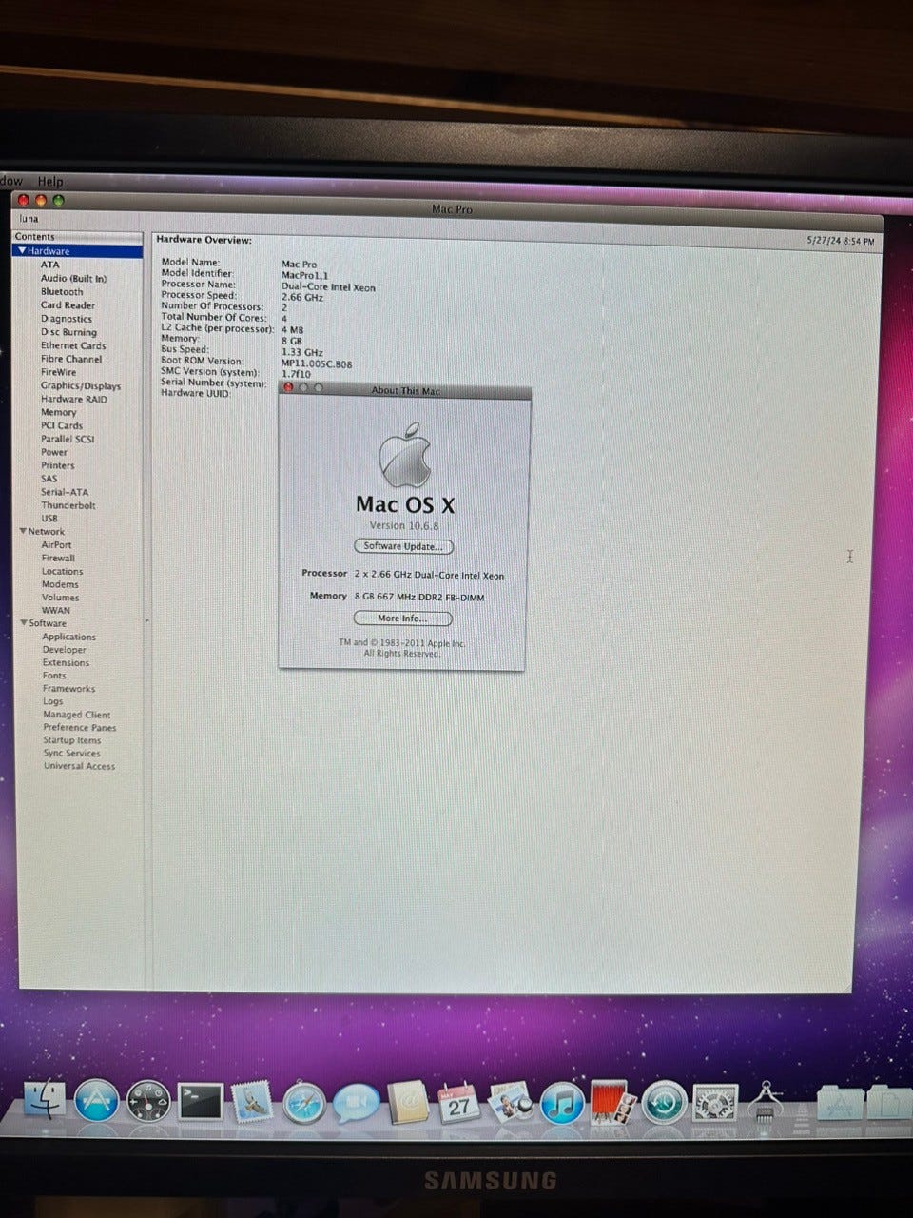Close the About This Mac window
This screenshot has height=1218, width=913.
(x=290, y=388)
